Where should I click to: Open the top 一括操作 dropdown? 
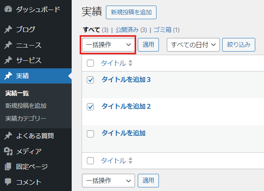[x=108, y=45]
